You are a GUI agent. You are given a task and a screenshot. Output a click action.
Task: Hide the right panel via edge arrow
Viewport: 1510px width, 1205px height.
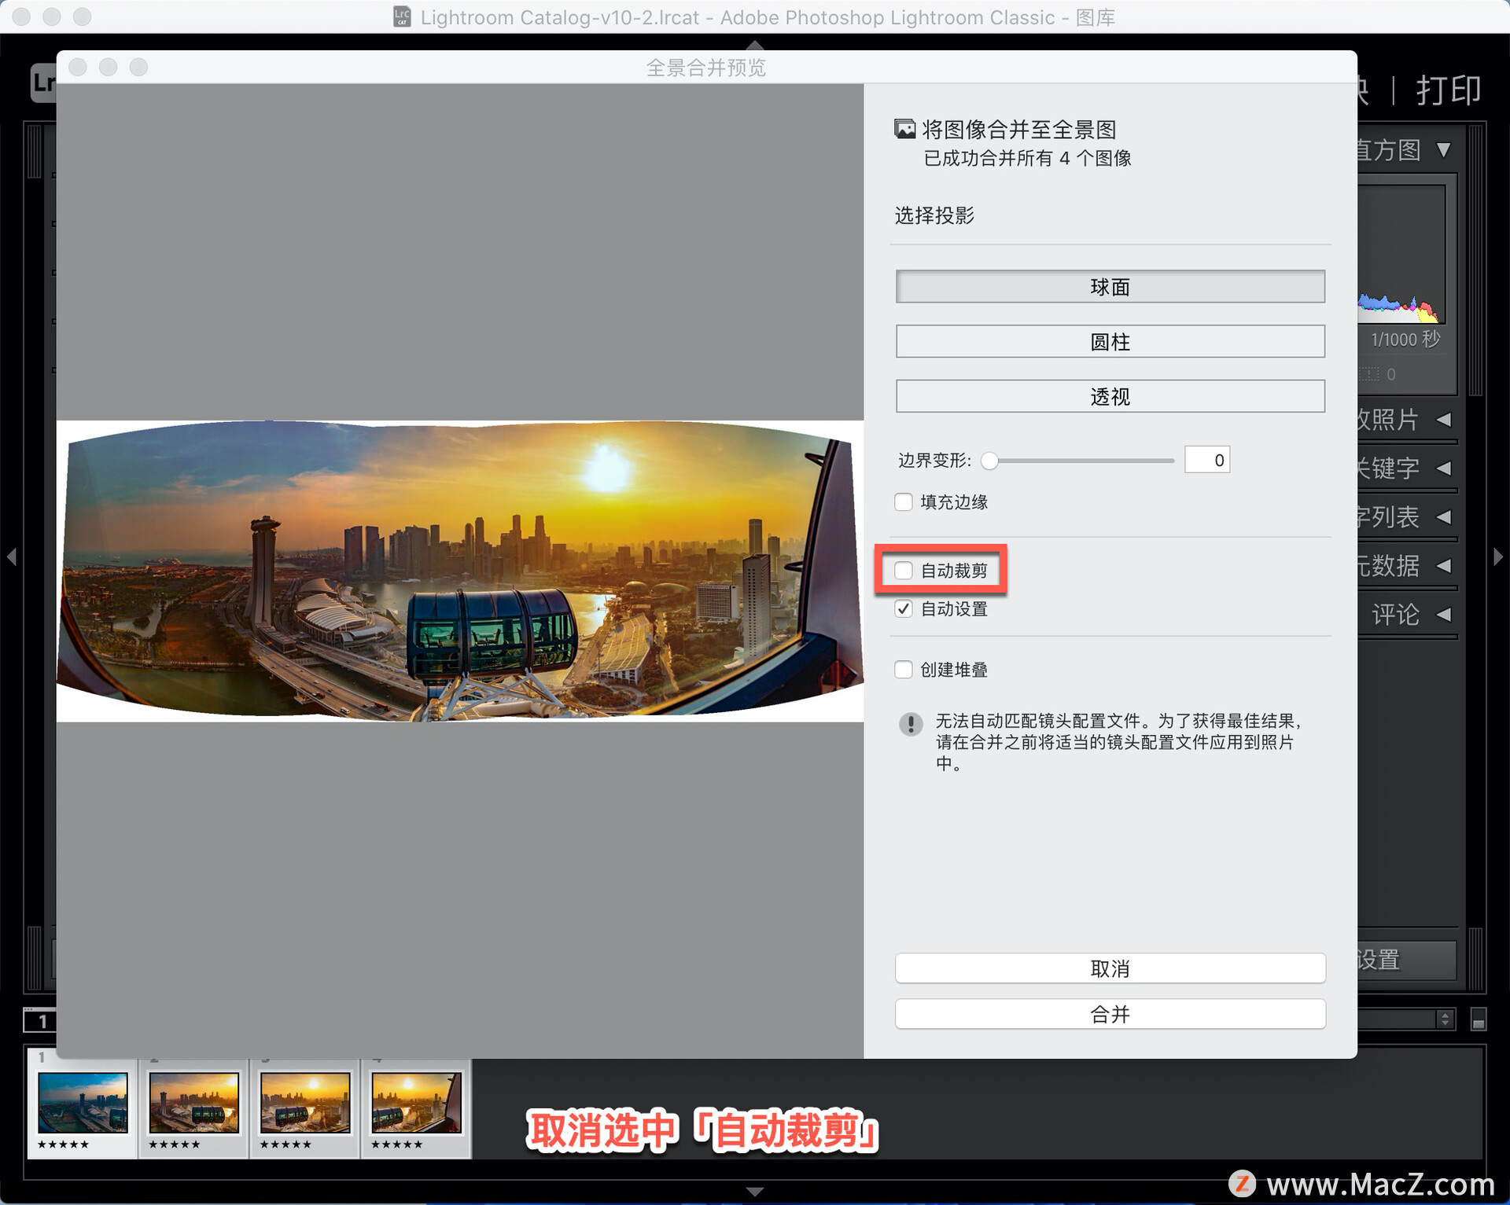(x=1498, y=557)
